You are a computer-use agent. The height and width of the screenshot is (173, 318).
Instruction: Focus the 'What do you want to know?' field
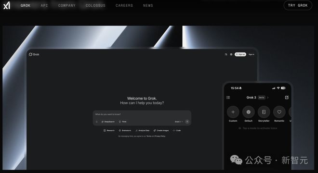142,114
